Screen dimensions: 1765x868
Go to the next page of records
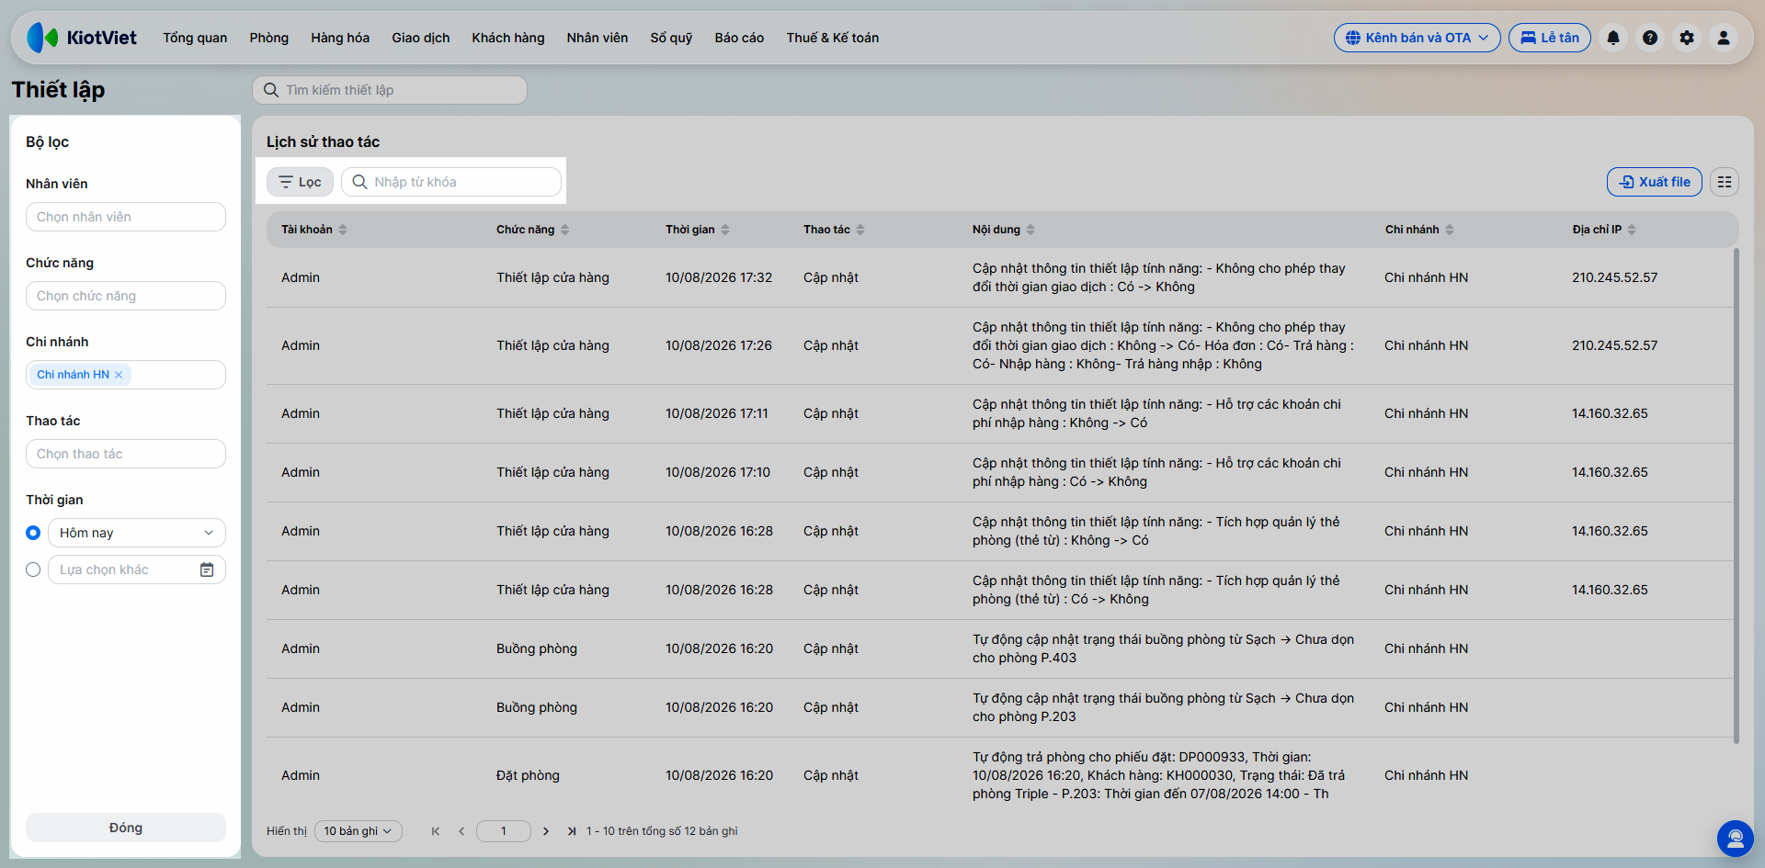point(546,831)
